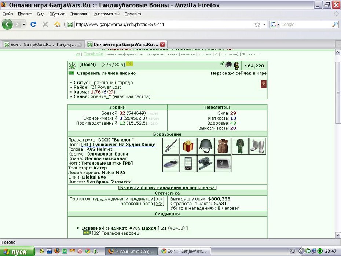This screenshot has width=341, height=256.
Task: Click the 'поиск по форуму' link
Action: click(x=121, y=54)
